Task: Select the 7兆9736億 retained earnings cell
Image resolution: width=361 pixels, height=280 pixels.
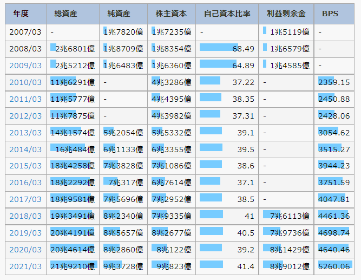Action: coord(286,233)
